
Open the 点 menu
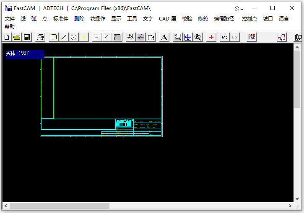pyautogui.click(x=45, y=19)
